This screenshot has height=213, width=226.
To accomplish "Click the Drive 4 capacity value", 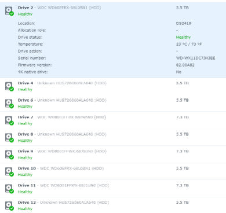I will (183, 83).
